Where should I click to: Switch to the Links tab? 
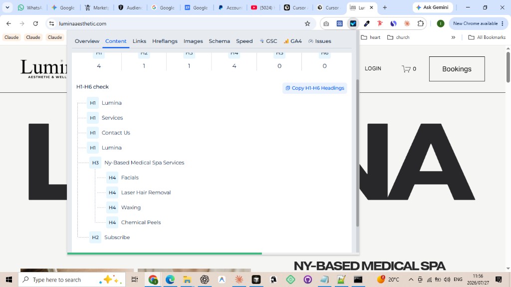click(139, 41)
